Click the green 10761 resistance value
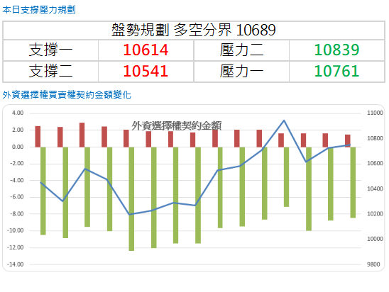 tap(336, 72)
